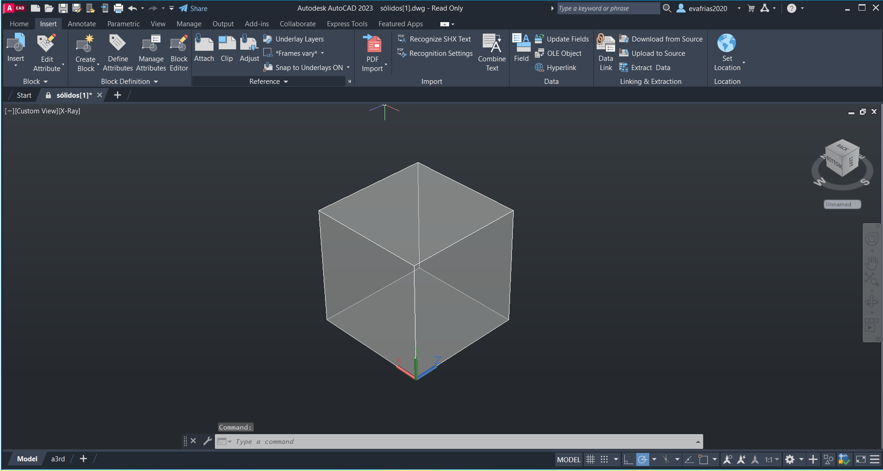The image size is (883, 471).
Task: Expand the Reference panel dropdown
Action: [286, 82]
